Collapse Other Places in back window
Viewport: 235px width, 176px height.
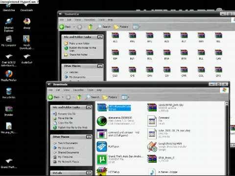click(100, 66)
